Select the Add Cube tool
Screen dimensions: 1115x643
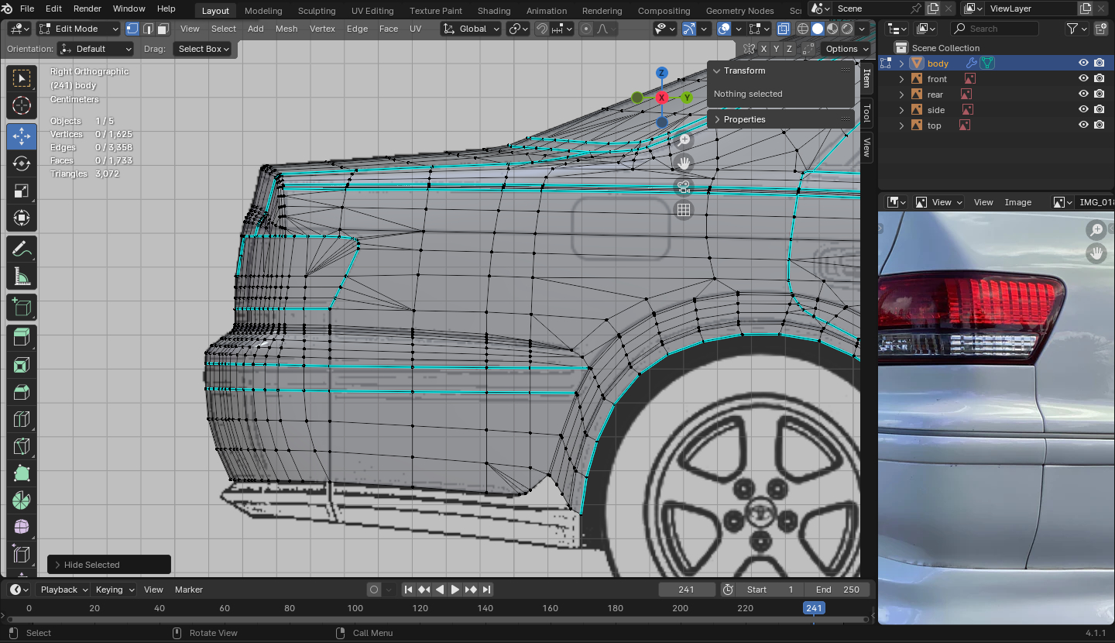click(x=22, y=308)
